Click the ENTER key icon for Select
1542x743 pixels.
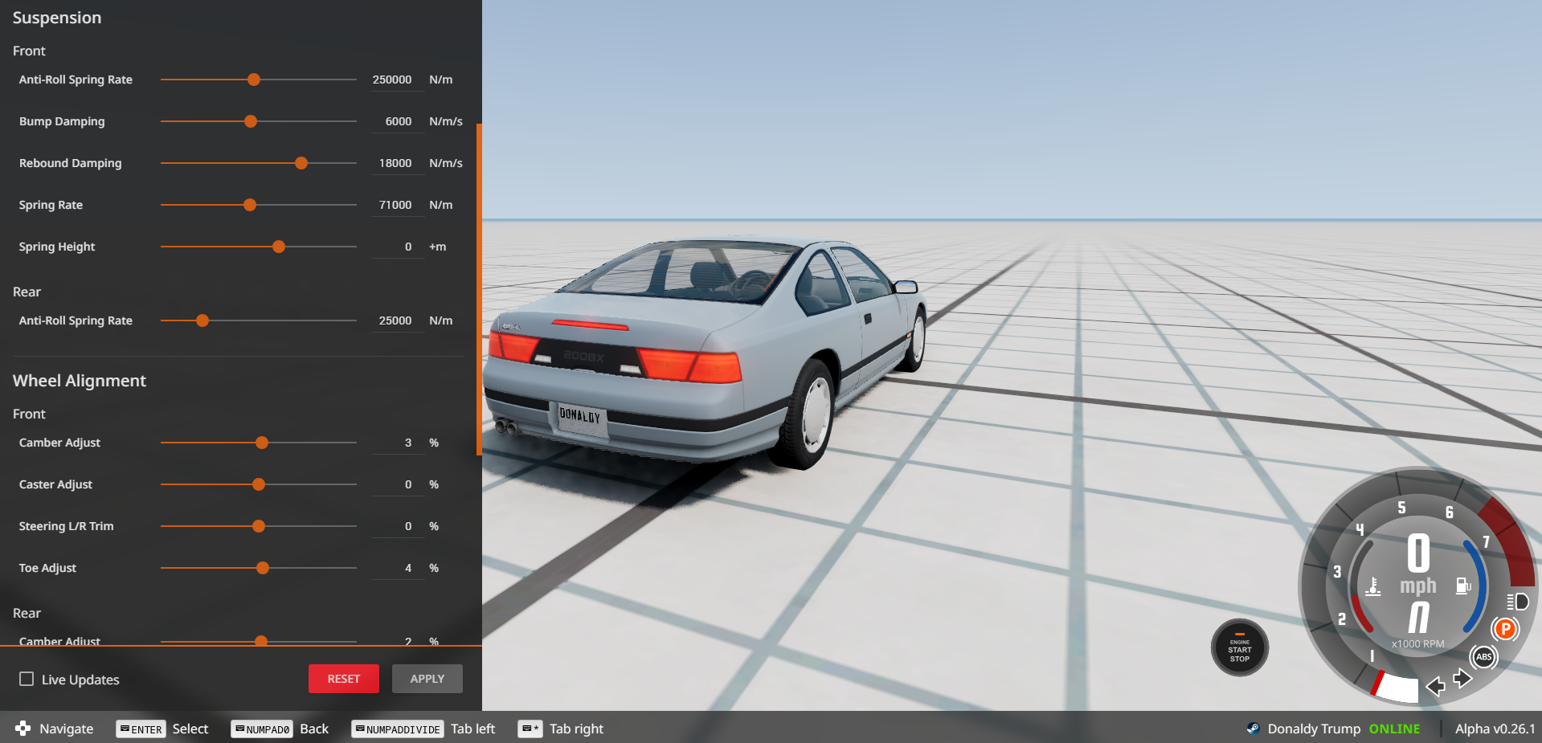pyautogui.click(x=141, y=729)
